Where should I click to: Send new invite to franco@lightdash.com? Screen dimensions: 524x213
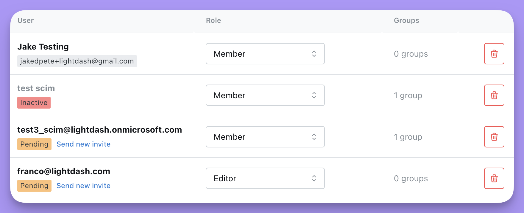83,186
